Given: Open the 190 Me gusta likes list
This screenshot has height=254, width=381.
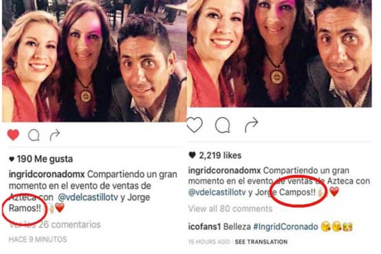Looking at the screenshot, I should 41,159.
